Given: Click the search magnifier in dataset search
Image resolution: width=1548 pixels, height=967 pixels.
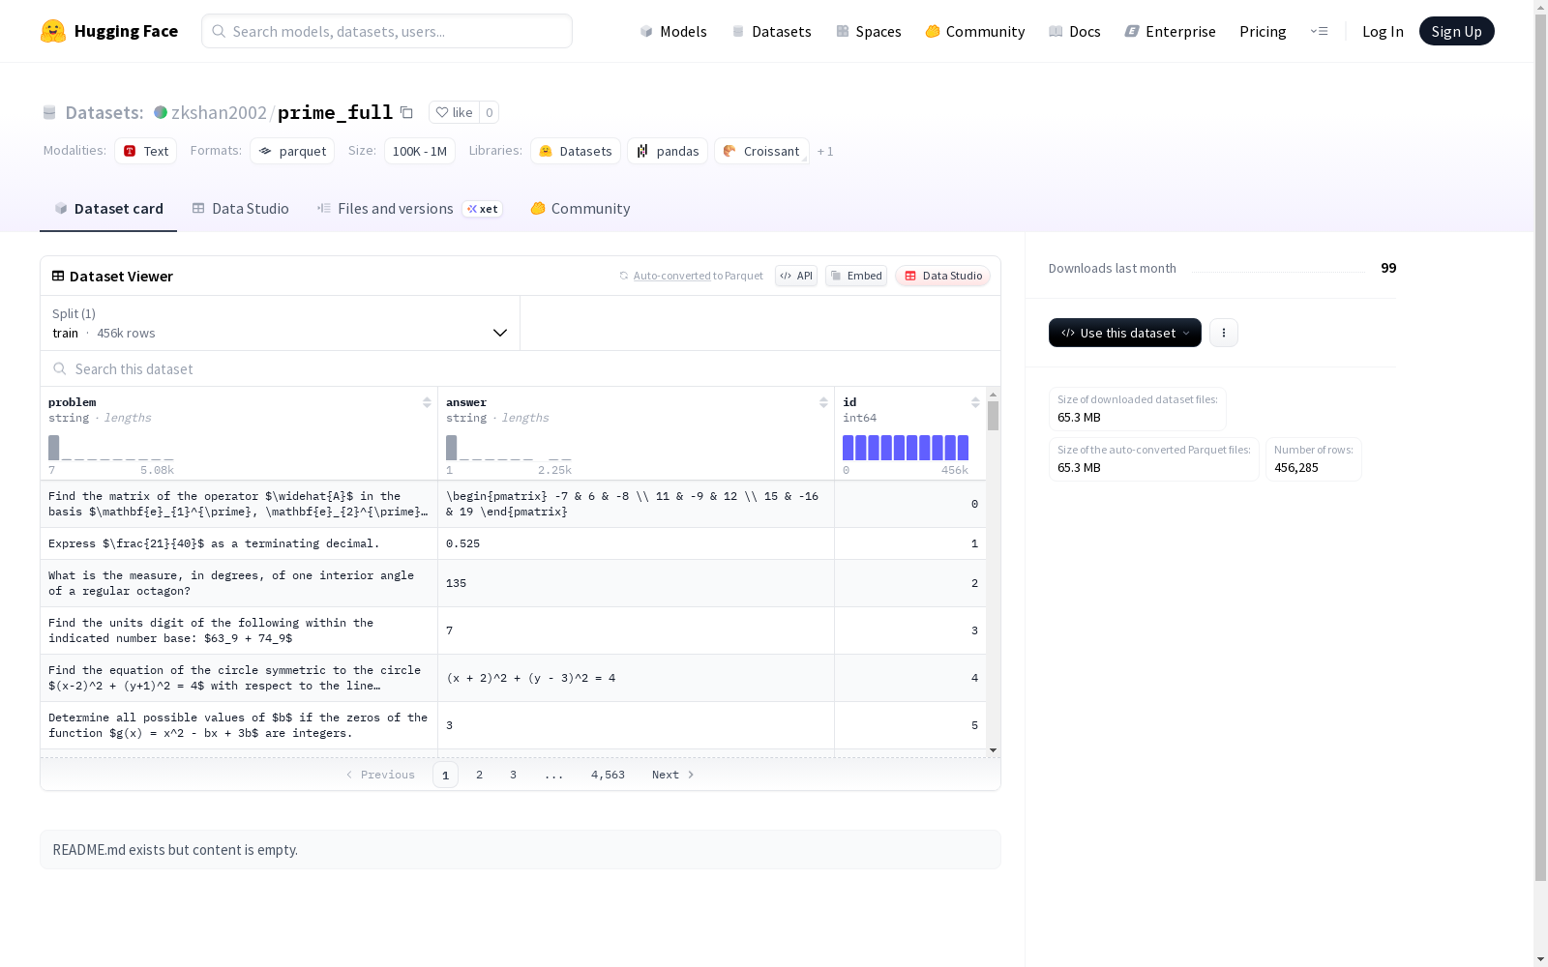Looking at the screenshot, I should pos(60,368).
